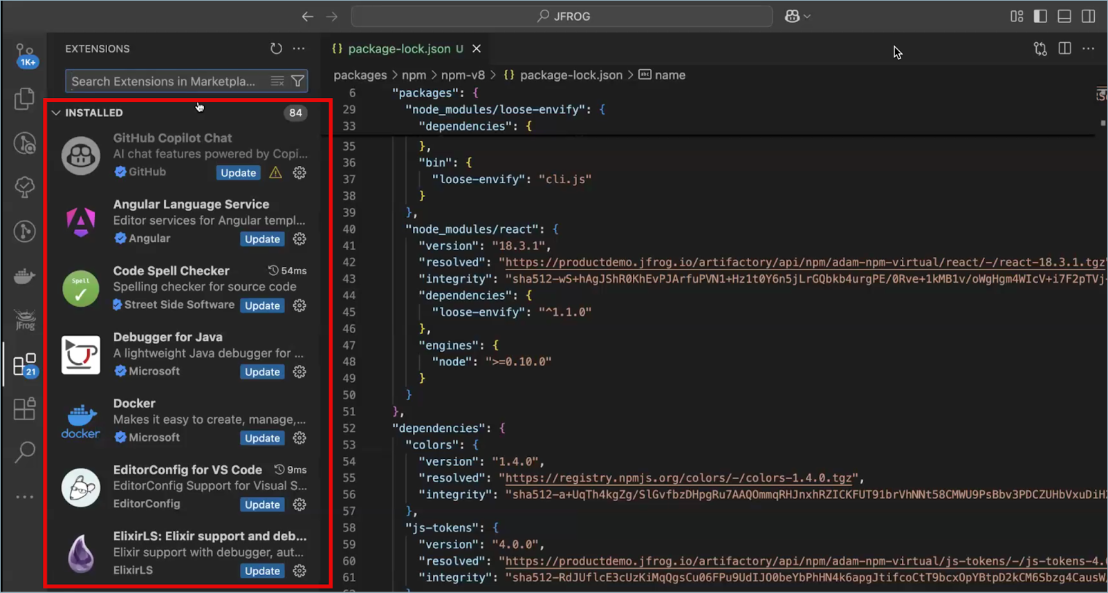Open the Docker whale activity bar view
This screenshot has width=1108, height=593.
25,276
